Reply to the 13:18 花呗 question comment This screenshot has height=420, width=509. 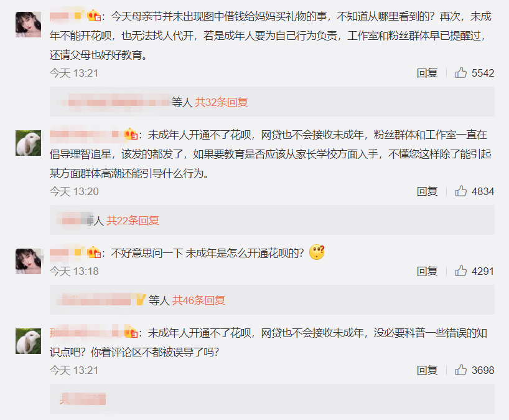point(427,271)
